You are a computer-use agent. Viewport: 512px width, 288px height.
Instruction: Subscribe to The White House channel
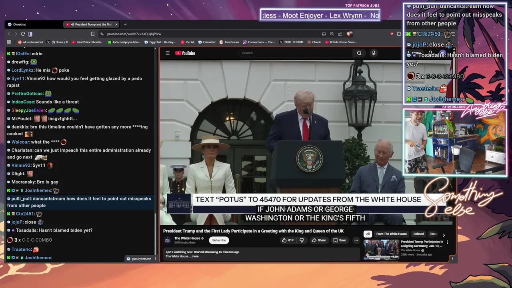click(219, 240)
